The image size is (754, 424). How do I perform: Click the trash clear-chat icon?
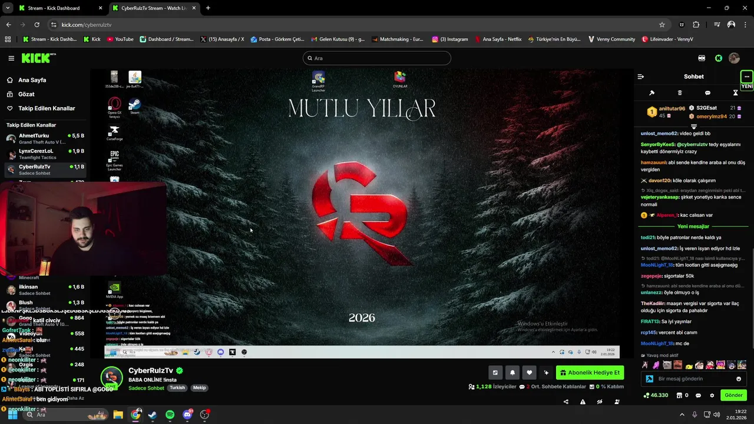(680, 93)
